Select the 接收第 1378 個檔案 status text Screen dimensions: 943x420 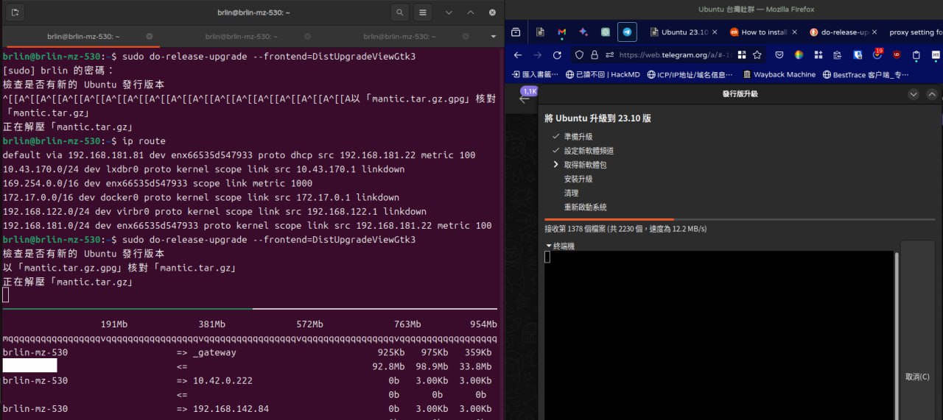625,229
